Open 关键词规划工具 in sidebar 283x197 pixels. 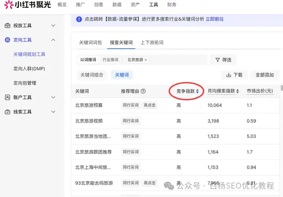29,54
